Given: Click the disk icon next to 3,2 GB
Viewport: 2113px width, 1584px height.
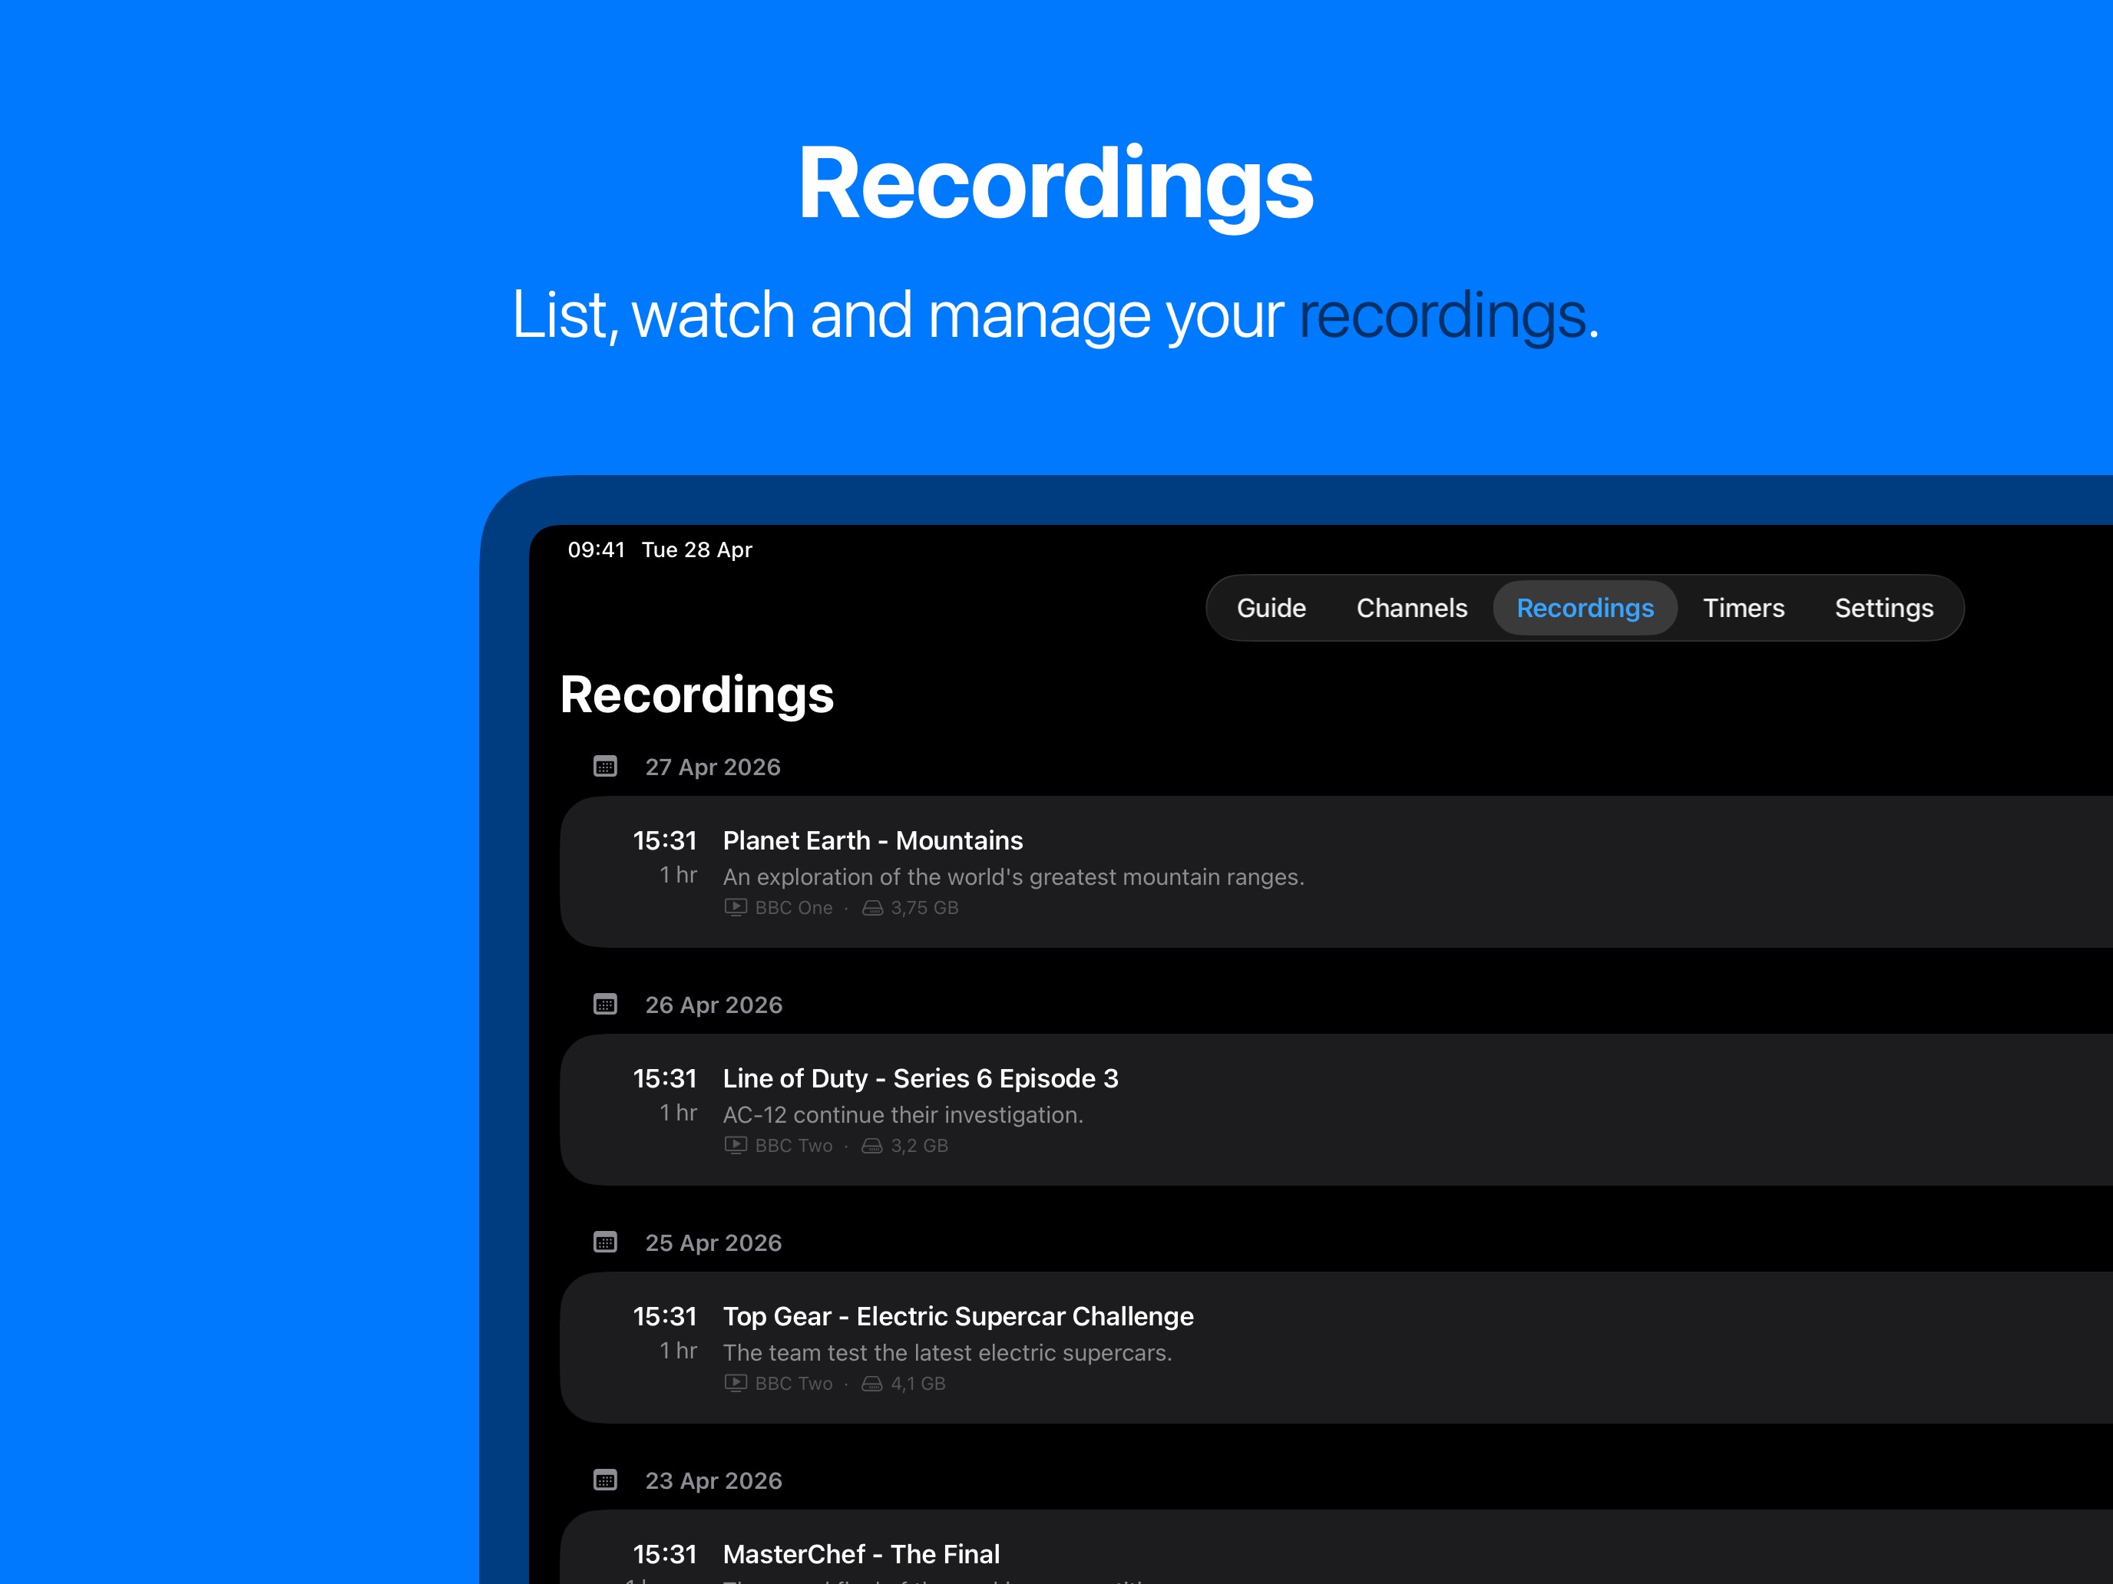Looking at the screenshot, I should pyautogui.click(x=872, y=1146).
